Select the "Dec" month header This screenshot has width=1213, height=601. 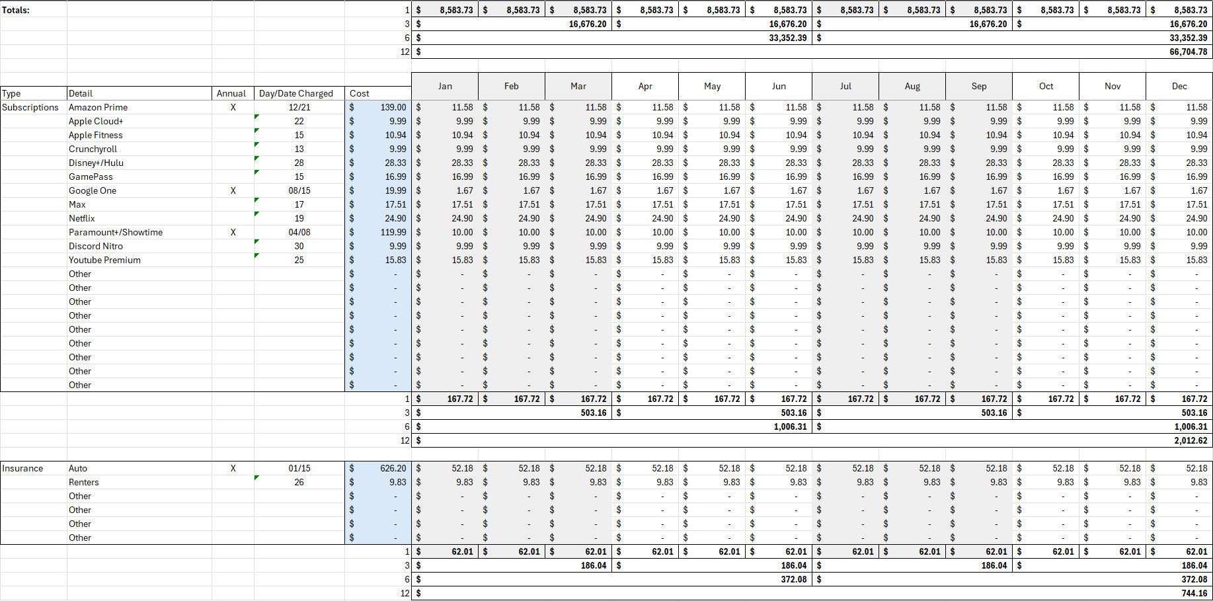pos(1179,86)
